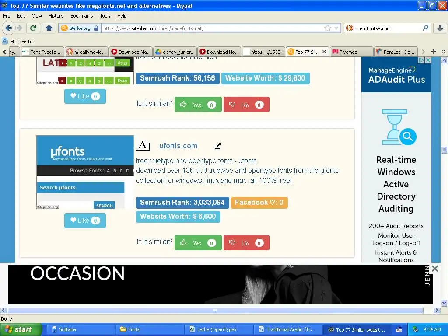448x336 pixels.
Task: Open the Bookmarks menu
Action: point(81,16)
